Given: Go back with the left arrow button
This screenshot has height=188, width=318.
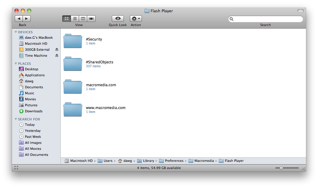Looking at the screenshot, I should click(19, 19).
